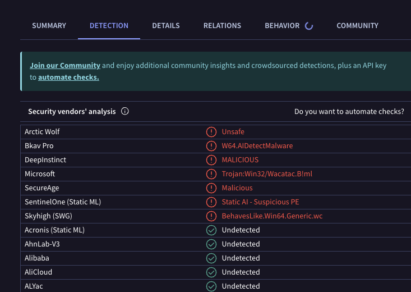Click the Skyhigh (SWG) vendor name
Viewport: 411px width, 292px height.
pos(48,216)
